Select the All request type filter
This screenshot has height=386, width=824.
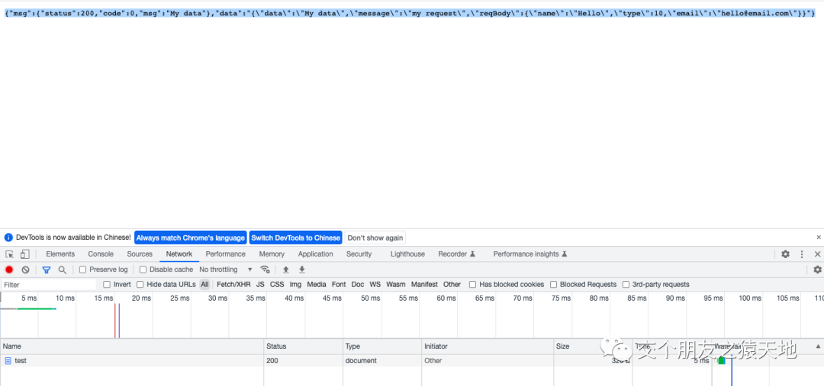point(204,284)
